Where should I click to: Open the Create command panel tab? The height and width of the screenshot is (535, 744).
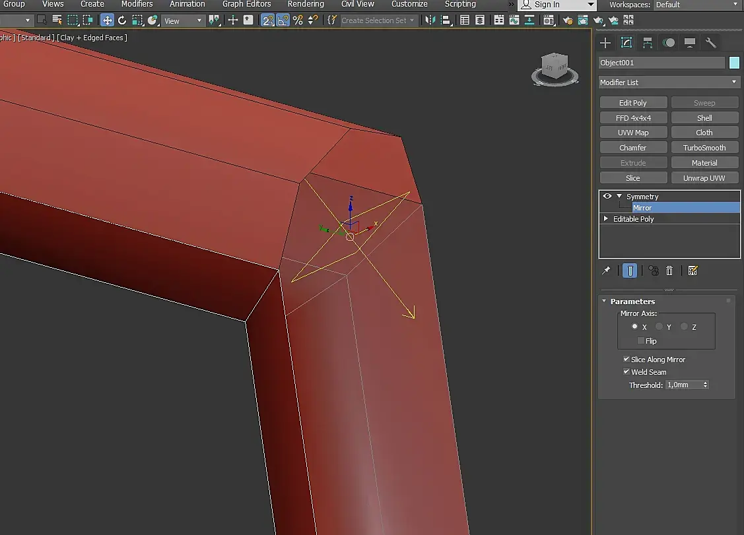click(605, 43)
